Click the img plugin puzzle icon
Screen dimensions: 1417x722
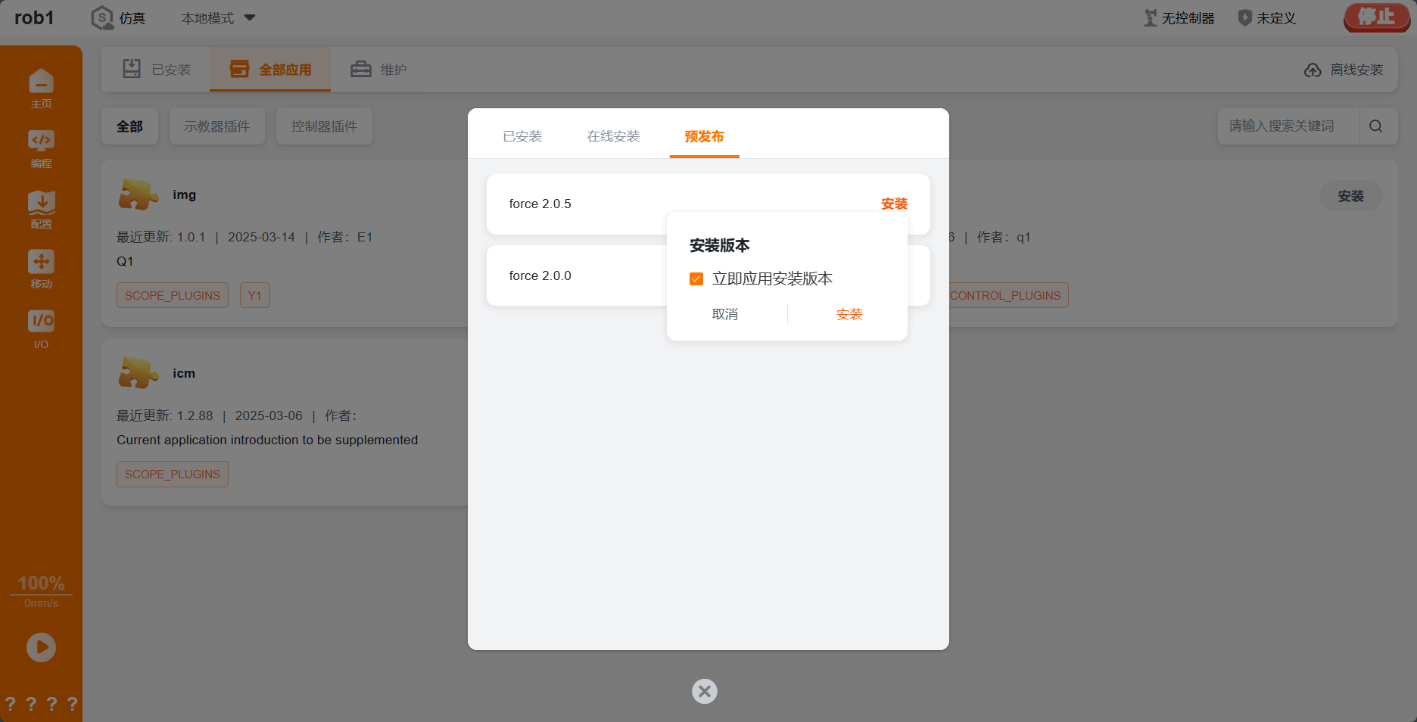coord(138,195)
